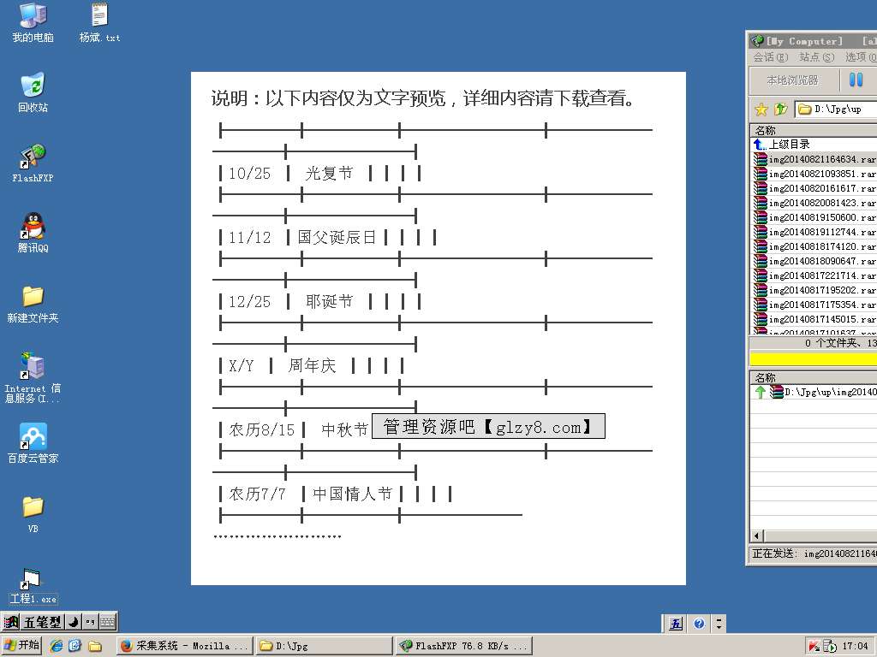Select the 百度云管家 desktop shortcut

click(x=33, y=444)
